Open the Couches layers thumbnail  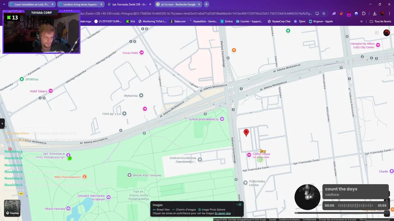pyautogui.click(x=12, y=208)
